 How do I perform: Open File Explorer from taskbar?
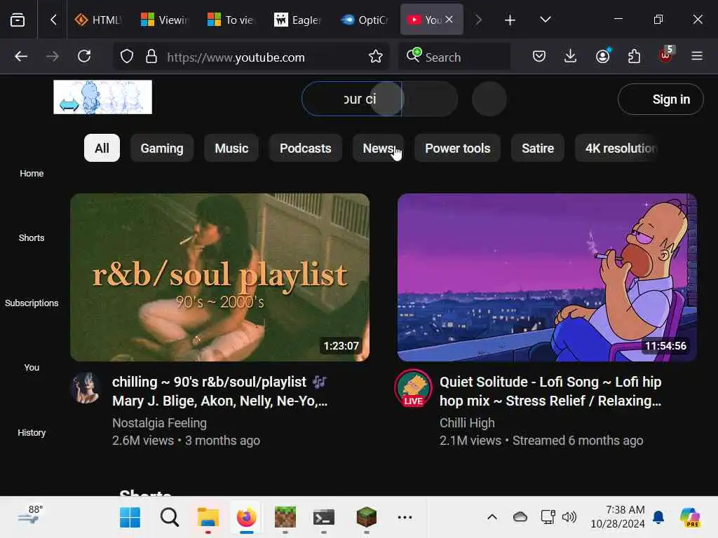coord(208,518)
